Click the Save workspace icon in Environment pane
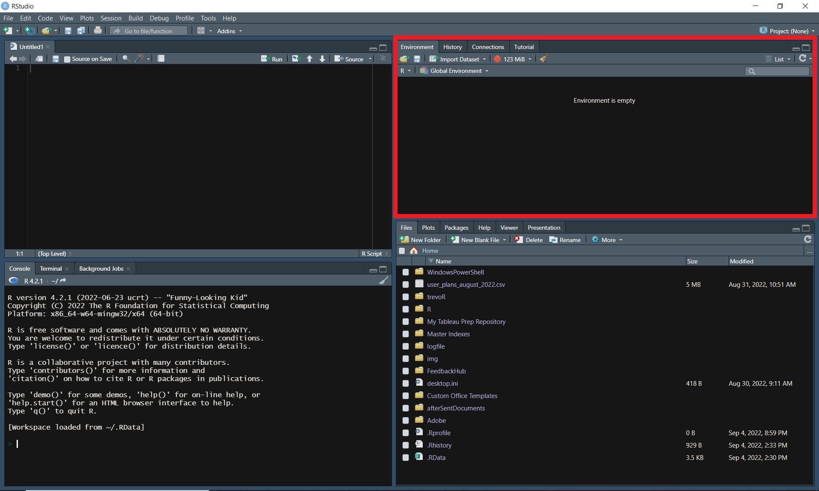Screen dimensions: 819x491 pyautogui.click(x=417, y=59)
